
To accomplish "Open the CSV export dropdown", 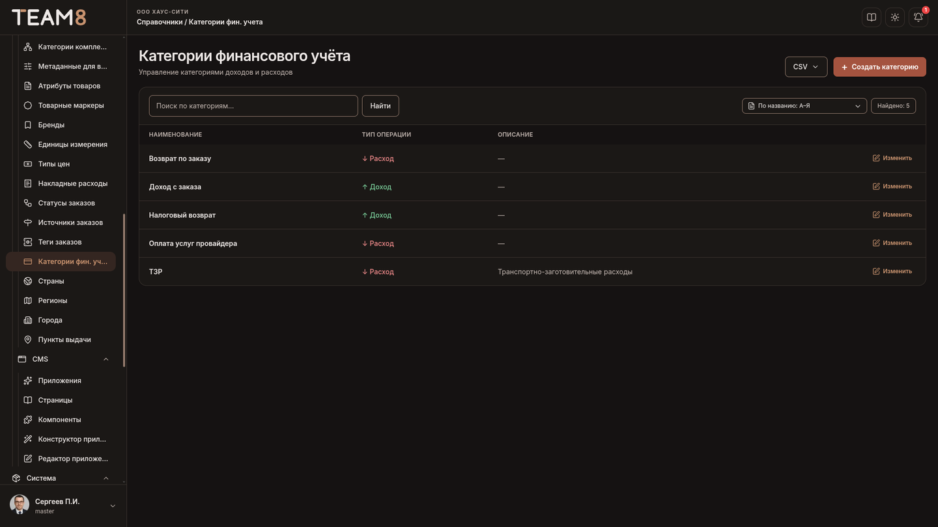I will coord(806,67).
